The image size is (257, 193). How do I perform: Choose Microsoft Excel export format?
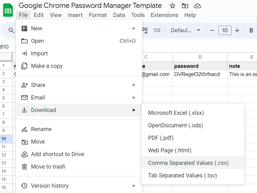pyautogui.click(x=176, y=113)
